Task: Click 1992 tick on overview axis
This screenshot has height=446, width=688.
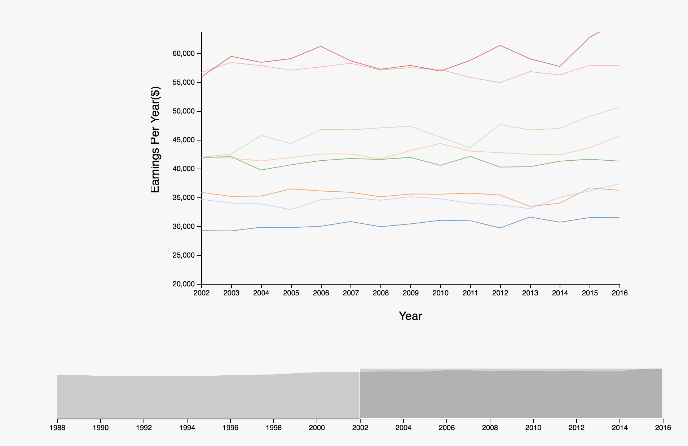Action: pos(144,428)
